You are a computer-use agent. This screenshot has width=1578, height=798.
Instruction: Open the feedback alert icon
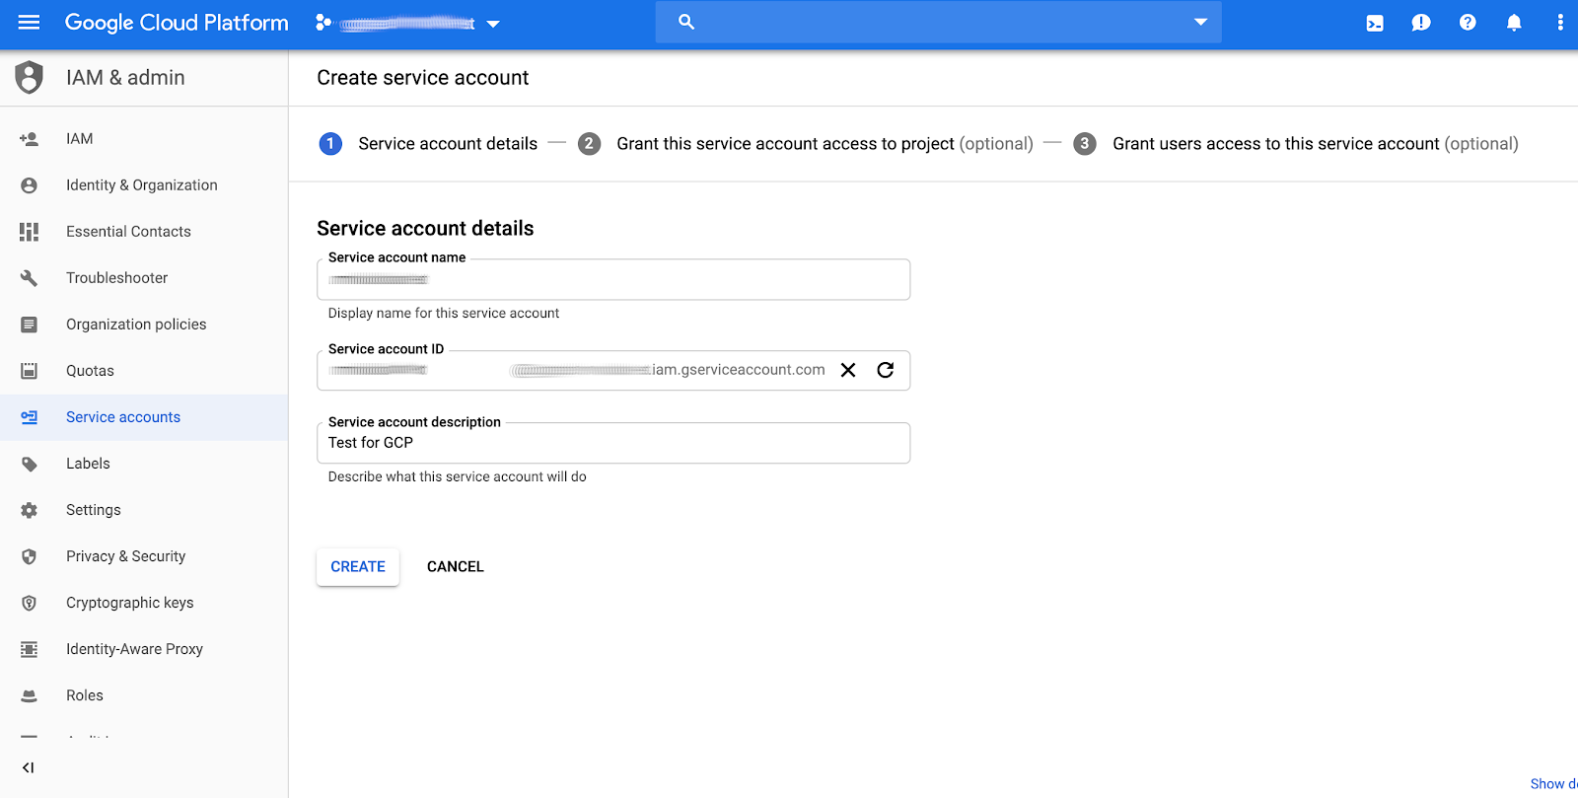point(1420,23)
